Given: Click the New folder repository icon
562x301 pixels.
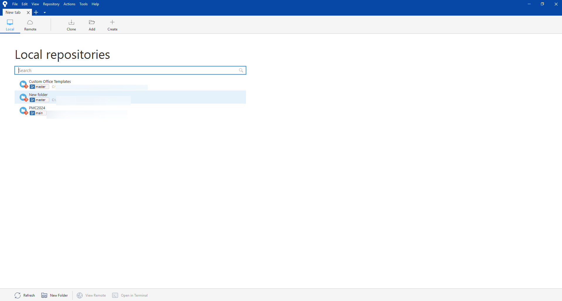Looking at the screenshot, I should [23, 98].
